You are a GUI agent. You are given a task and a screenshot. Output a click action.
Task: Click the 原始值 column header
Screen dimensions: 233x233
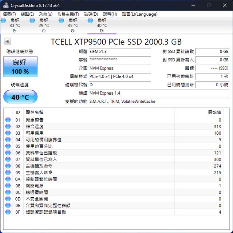(x=214, y=112)
